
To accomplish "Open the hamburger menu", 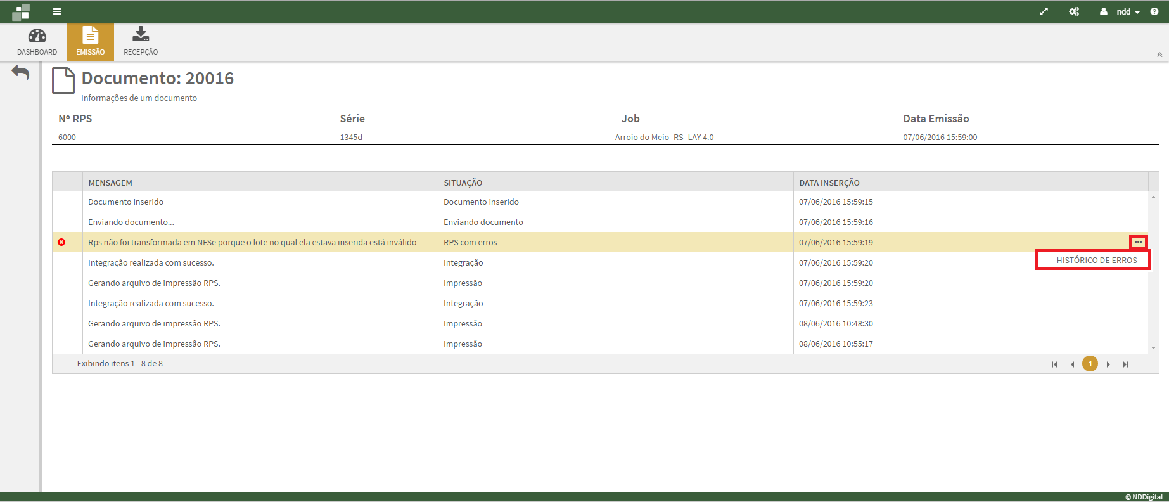I will 57,11.
